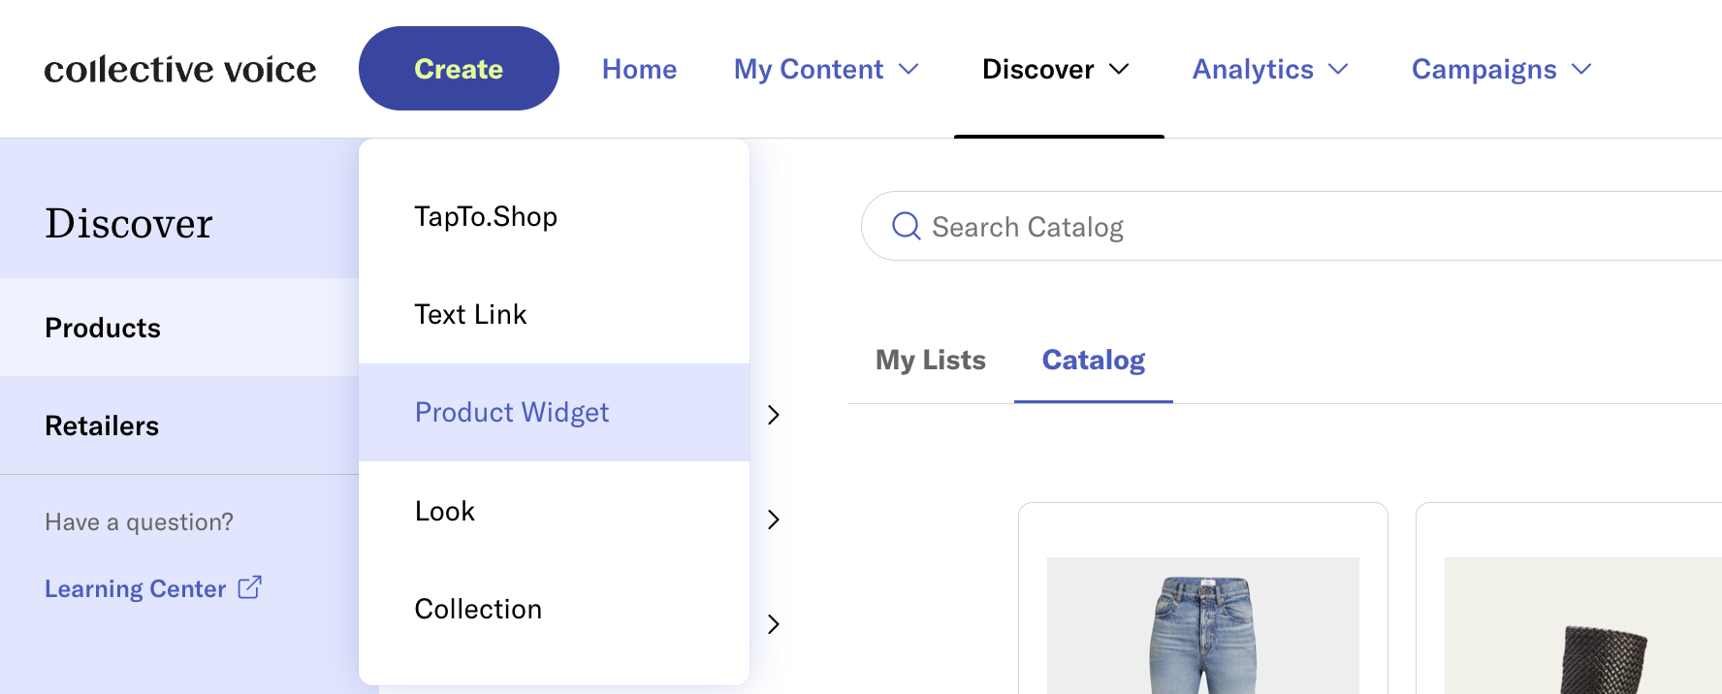This screenshot has width=1722, height=694.
Task: Open the Discover dropdown in the top nav
Action: point(1056,70)
